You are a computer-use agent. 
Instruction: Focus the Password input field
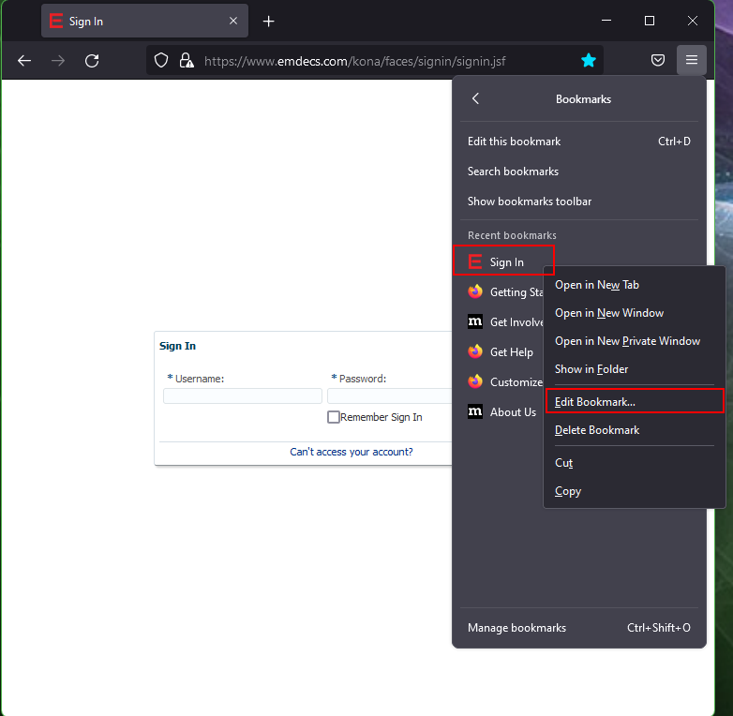(389, 395)
